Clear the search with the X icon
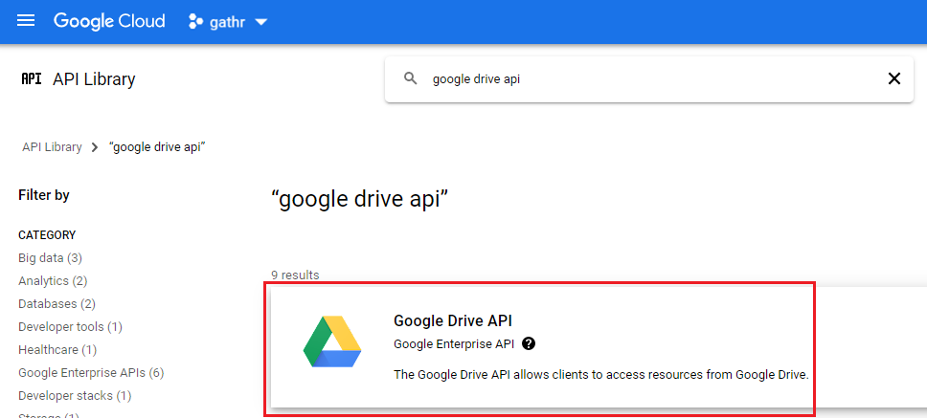This screenshot has height=418, width=927. tap(893, 78)
